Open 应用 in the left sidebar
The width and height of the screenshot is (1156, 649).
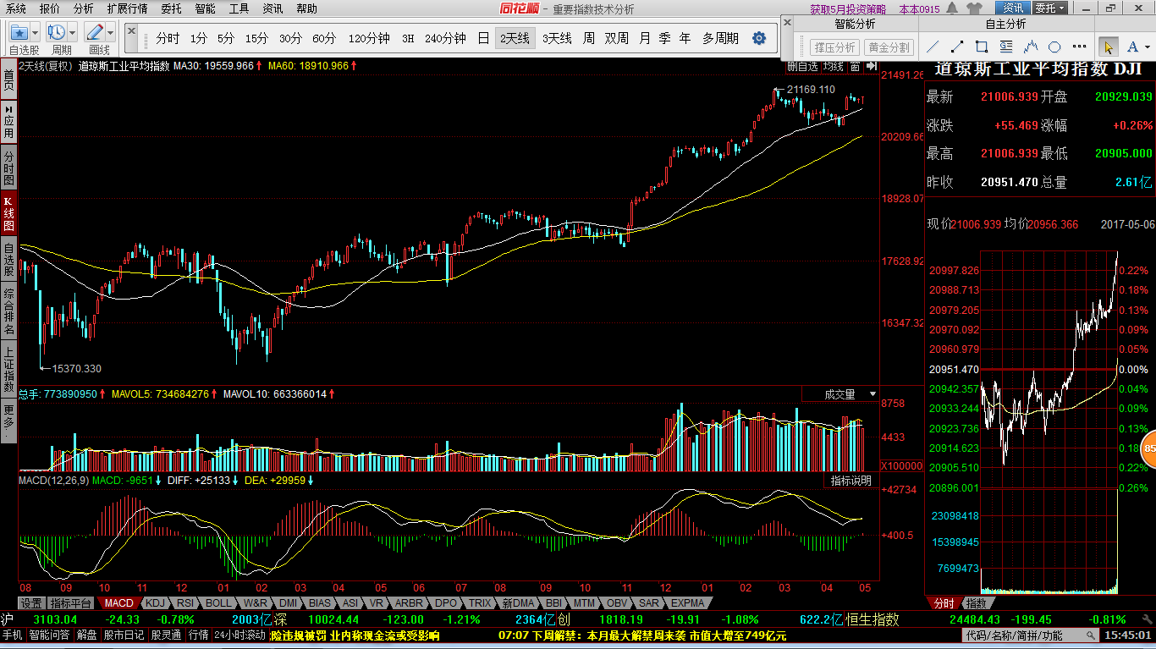click(x=8, y=122)
